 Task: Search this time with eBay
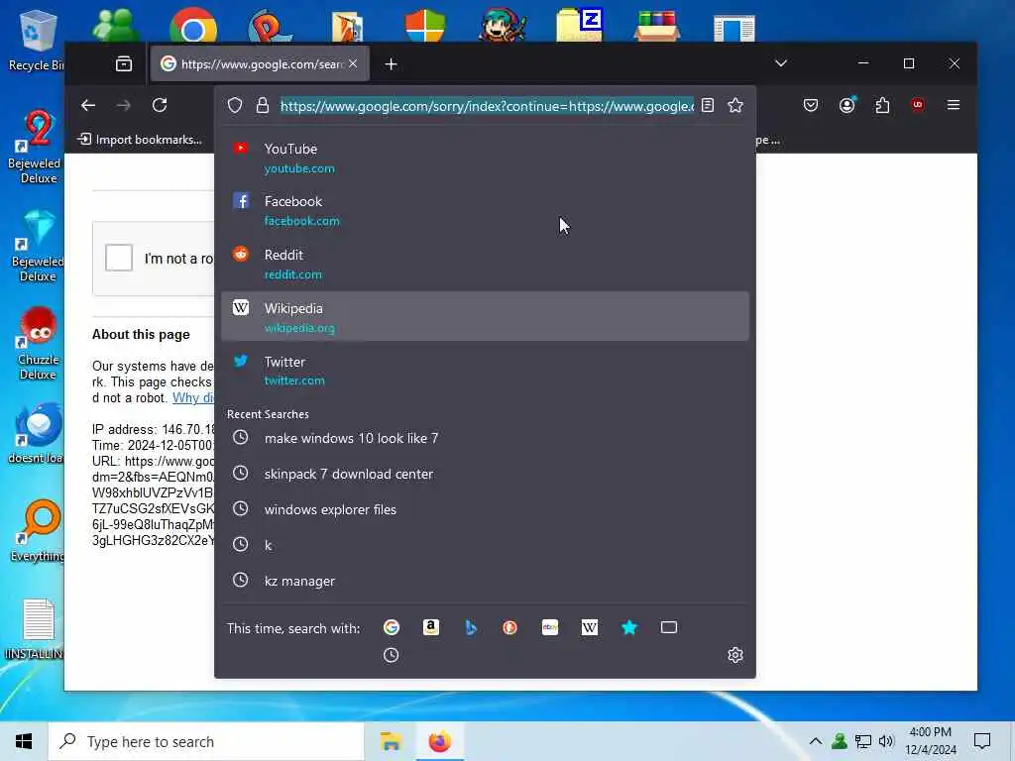point(550,627)
